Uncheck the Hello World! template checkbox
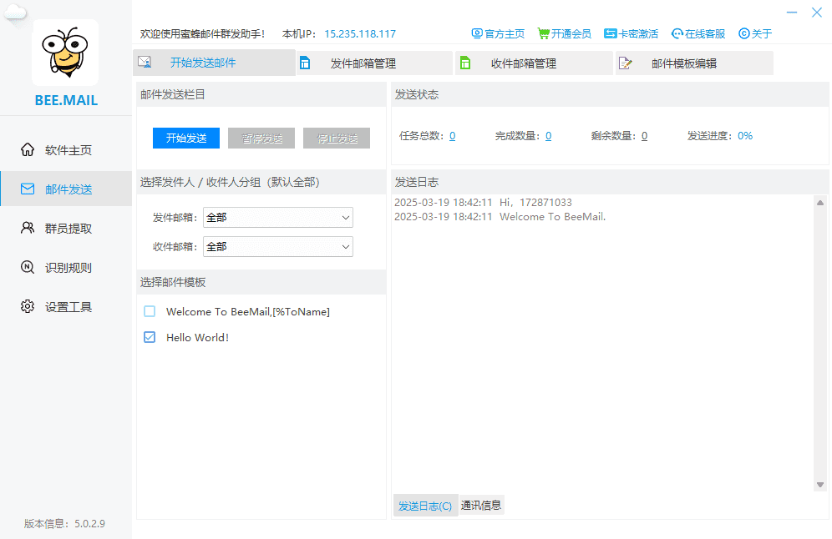Viewport: 832px width, 539px height. pos(150,337)
